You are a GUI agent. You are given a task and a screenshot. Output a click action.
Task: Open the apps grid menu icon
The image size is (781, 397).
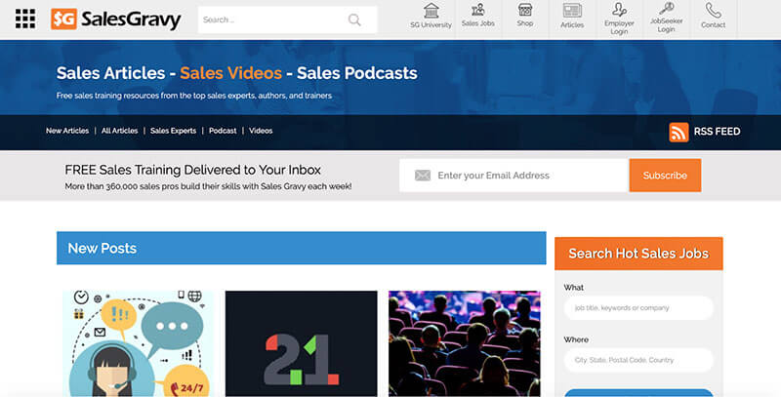pyautogui.click(x=25, y=19)
